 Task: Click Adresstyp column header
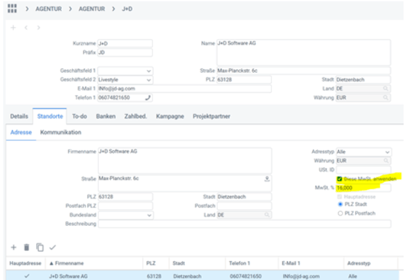click(x=371, y=263)
